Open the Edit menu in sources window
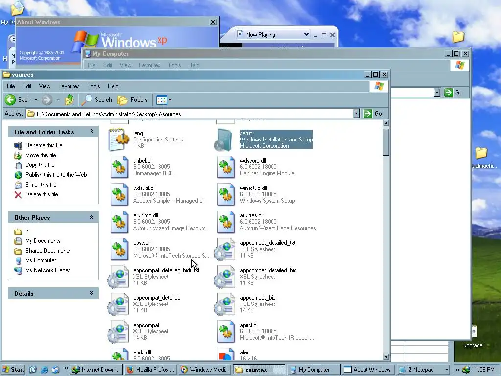The width and height of the screenshot is (501, 376). (27, 86)
